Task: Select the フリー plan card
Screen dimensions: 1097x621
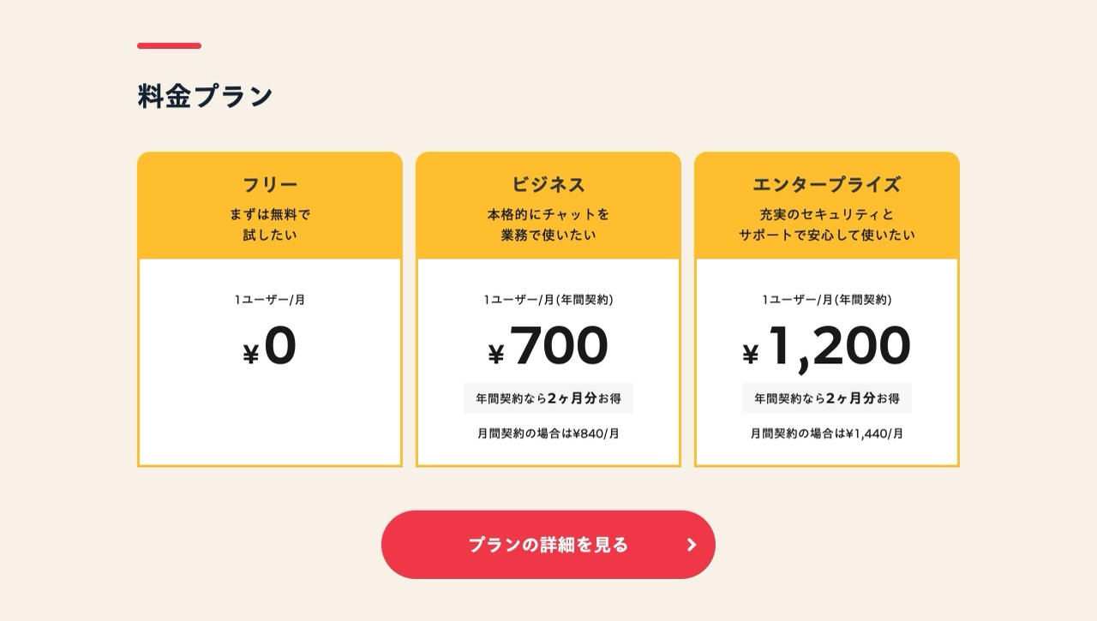Action: click(269, 308)
